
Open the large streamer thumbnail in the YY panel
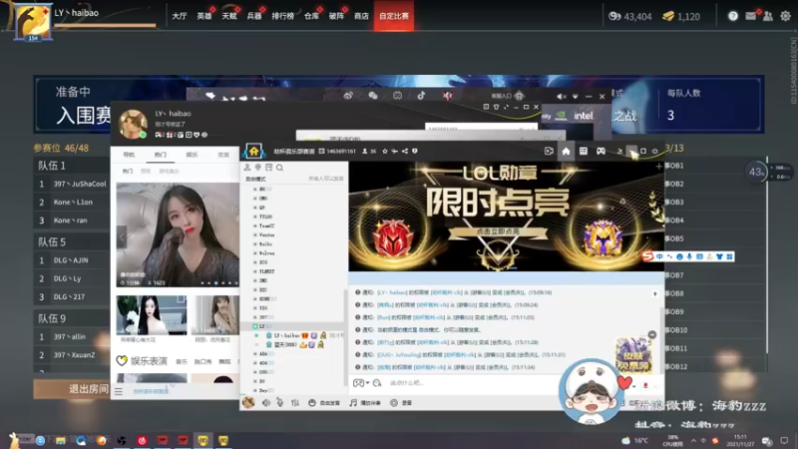coord(178,235)
